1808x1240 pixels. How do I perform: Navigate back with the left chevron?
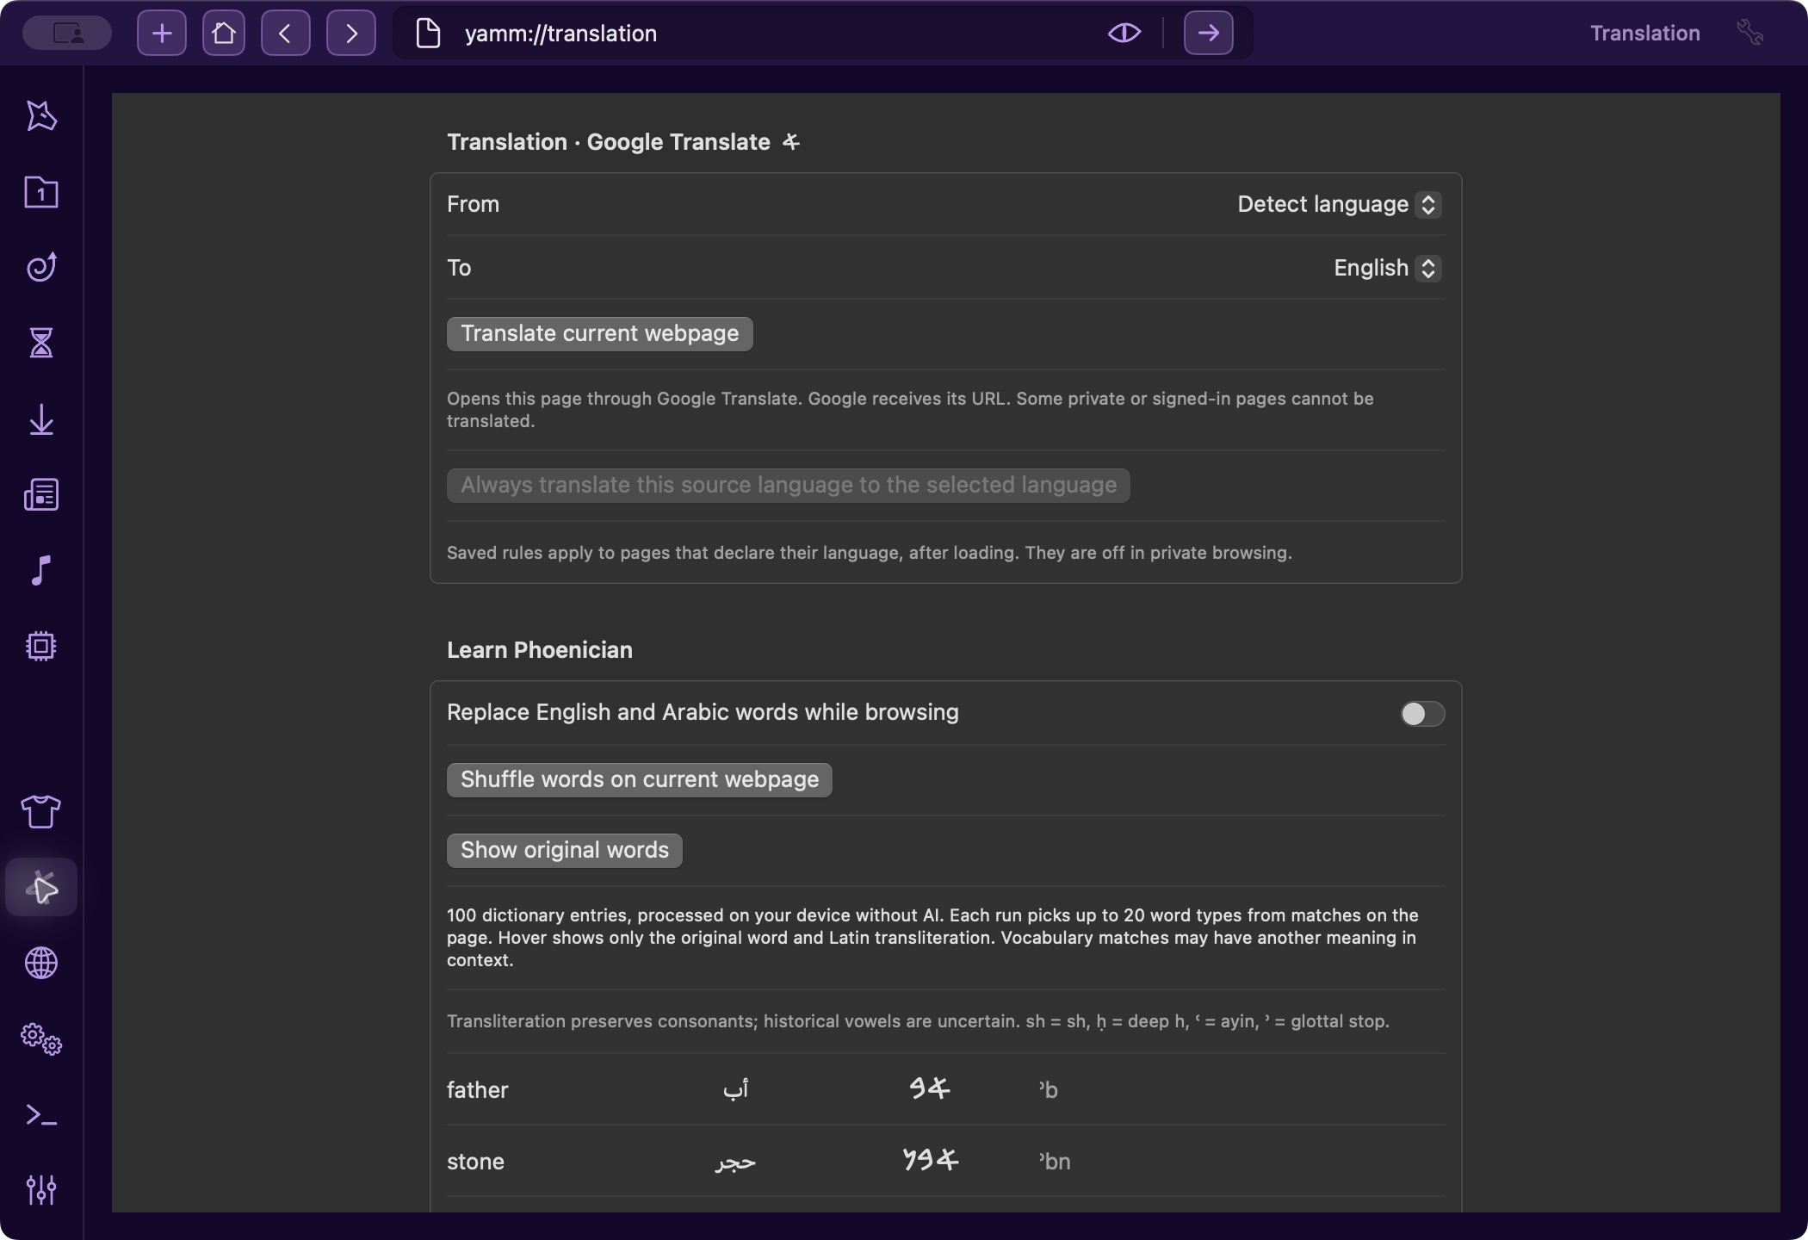coord(286,34)
